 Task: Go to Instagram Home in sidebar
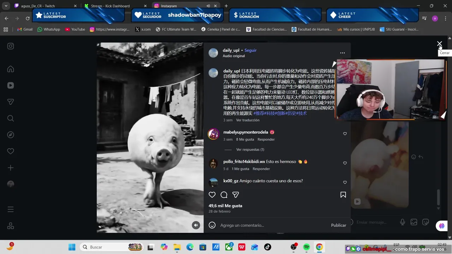coord(11,69)
